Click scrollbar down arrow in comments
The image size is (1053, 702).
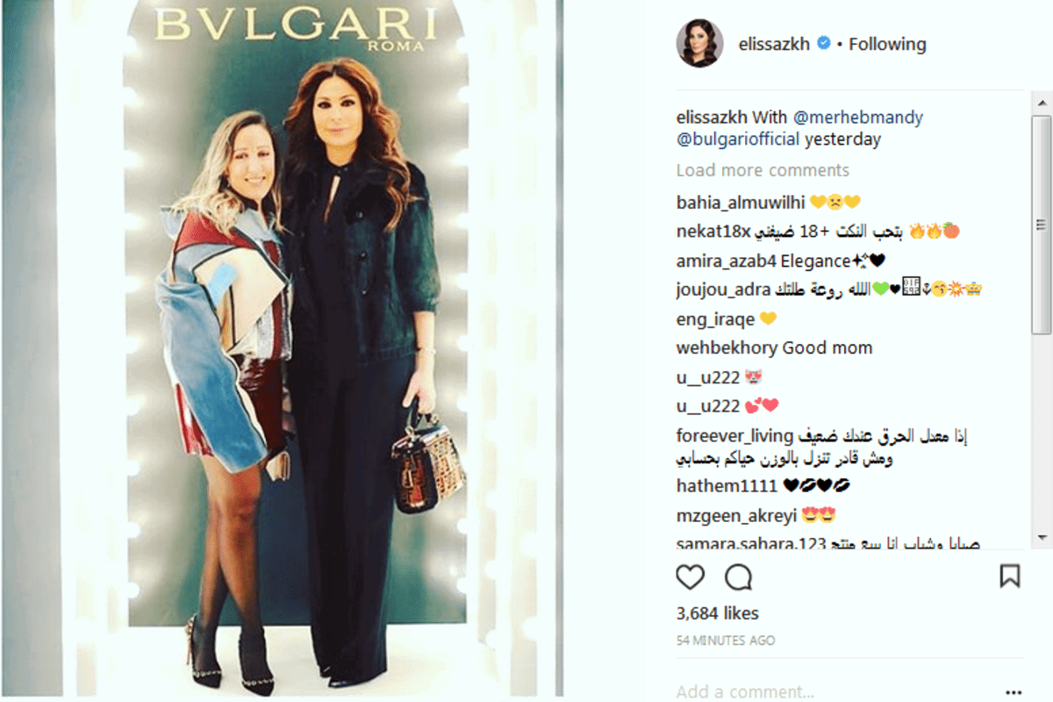(x=1042, y=537)
